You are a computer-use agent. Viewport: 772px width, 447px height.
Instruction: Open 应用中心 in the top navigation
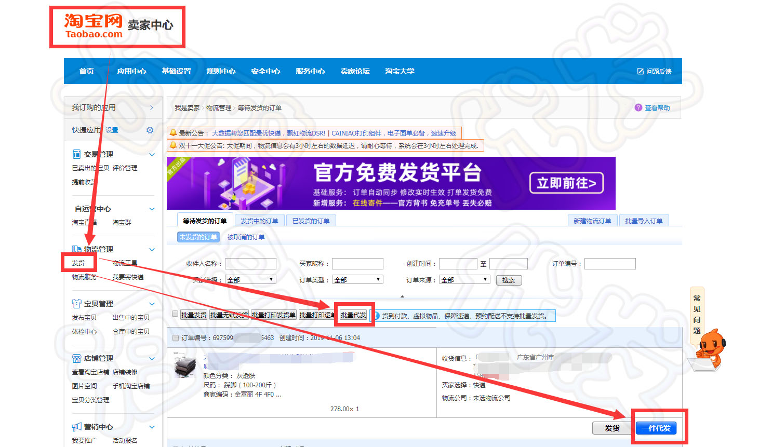[x=131, y=71]
